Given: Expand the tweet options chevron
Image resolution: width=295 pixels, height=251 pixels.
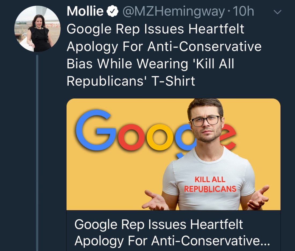Looking at the screenshot, I should 278,12.
